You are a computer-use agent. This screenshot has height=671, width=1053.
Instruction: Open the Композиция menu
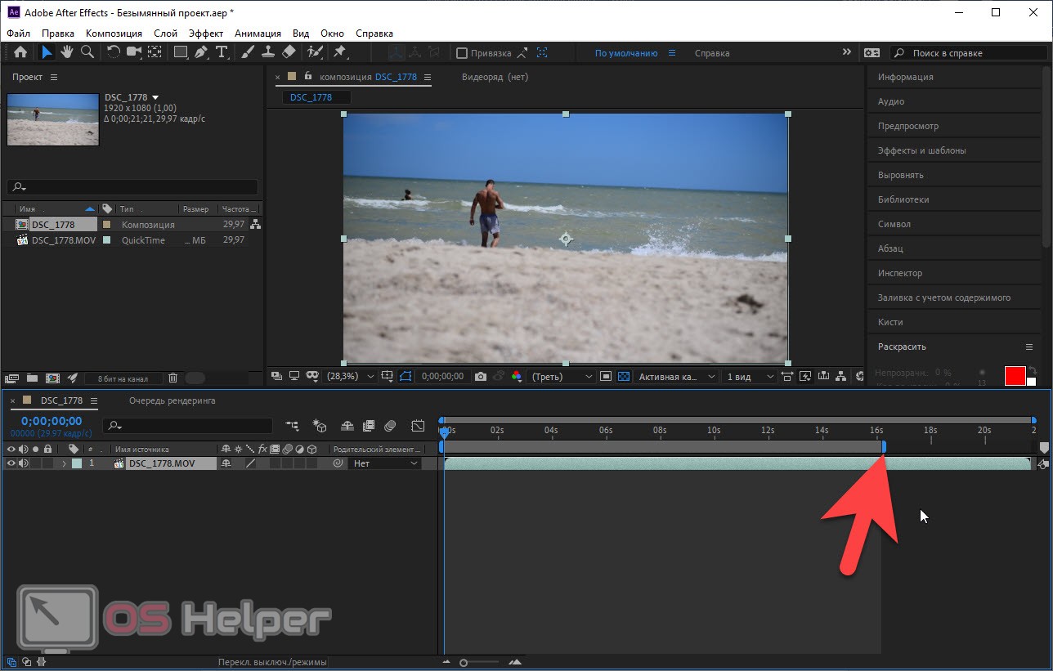point(114,34)
